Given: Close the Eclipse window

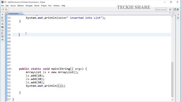Looking at the screenshot, I should click(x=177, y=2).
